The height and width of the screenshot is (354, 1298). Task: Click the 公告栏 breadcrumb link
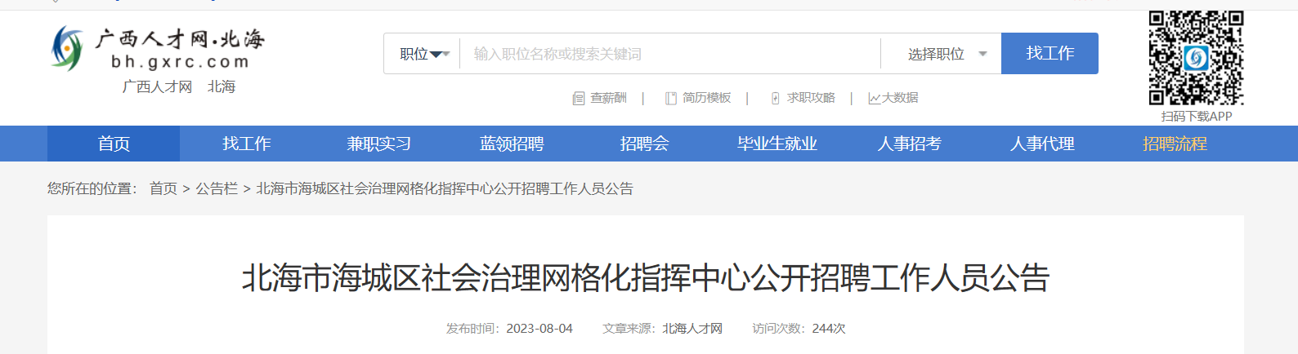click(217, 188)
